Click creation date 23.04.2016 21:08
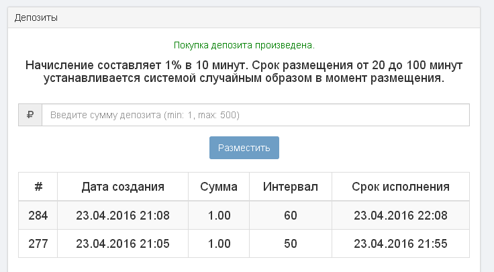Screen dimensions: 494x272 tap(123, 216)
